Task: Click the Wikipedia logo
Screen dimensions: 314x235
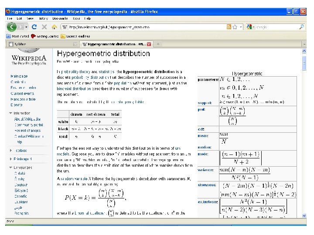Action: point(29,57)
